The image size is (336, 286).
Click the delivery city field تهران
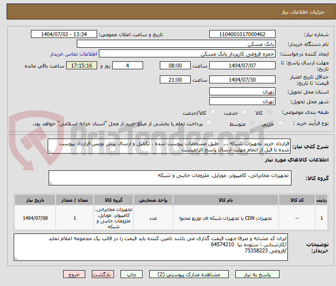point(242,101)
